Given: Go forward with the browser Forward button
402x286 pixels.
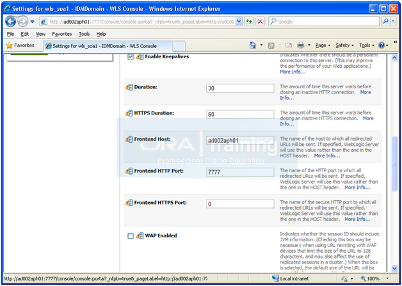Looking at the screenshot, I should coord(23,22).
